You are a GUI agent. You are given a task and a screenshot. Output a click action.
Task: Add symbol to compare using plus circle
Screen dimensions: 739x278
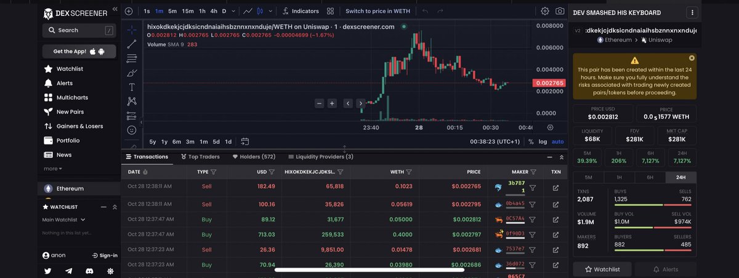[129, 11]
